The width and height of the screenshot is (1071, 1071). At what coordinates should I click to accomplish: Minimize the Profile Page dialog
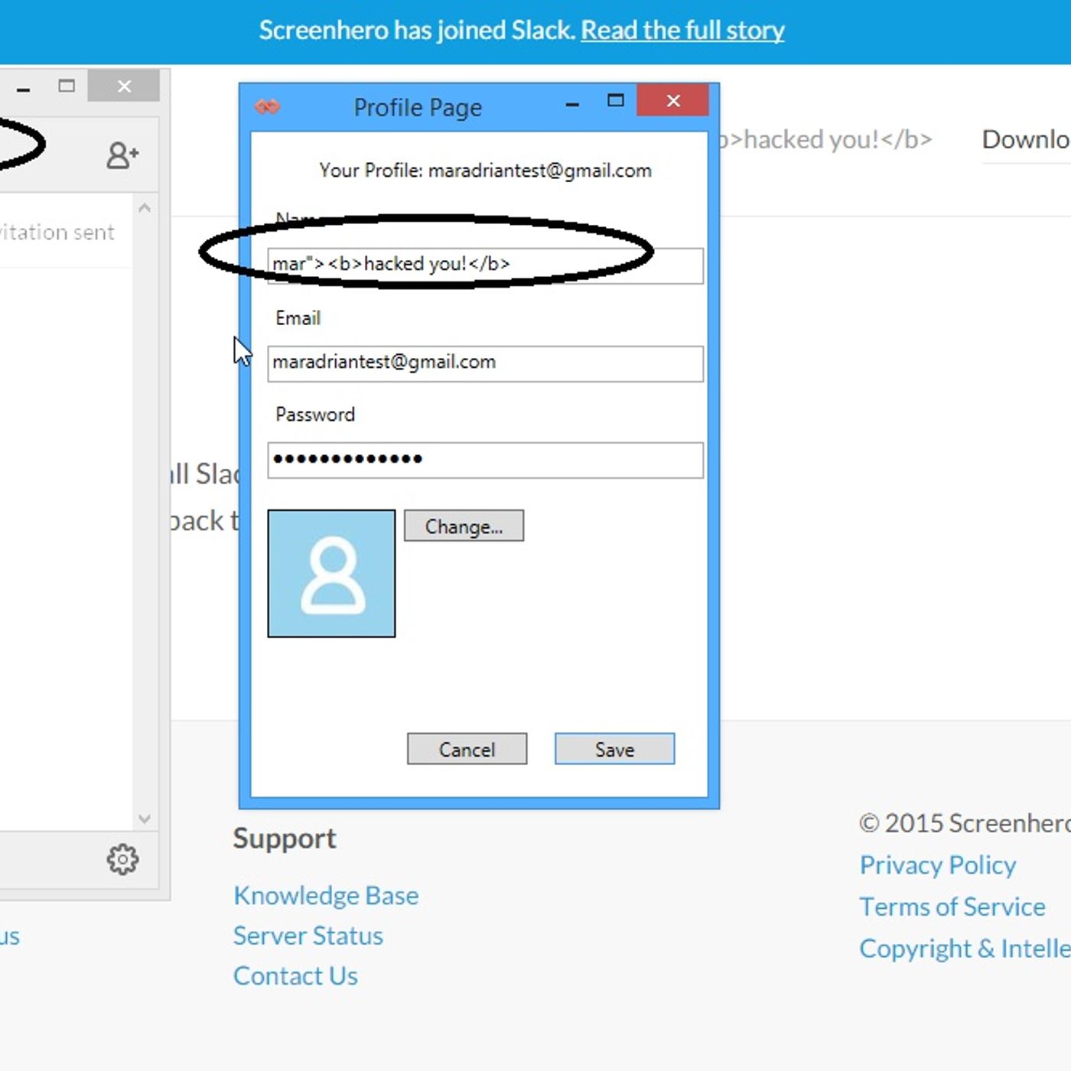point(572,103)
